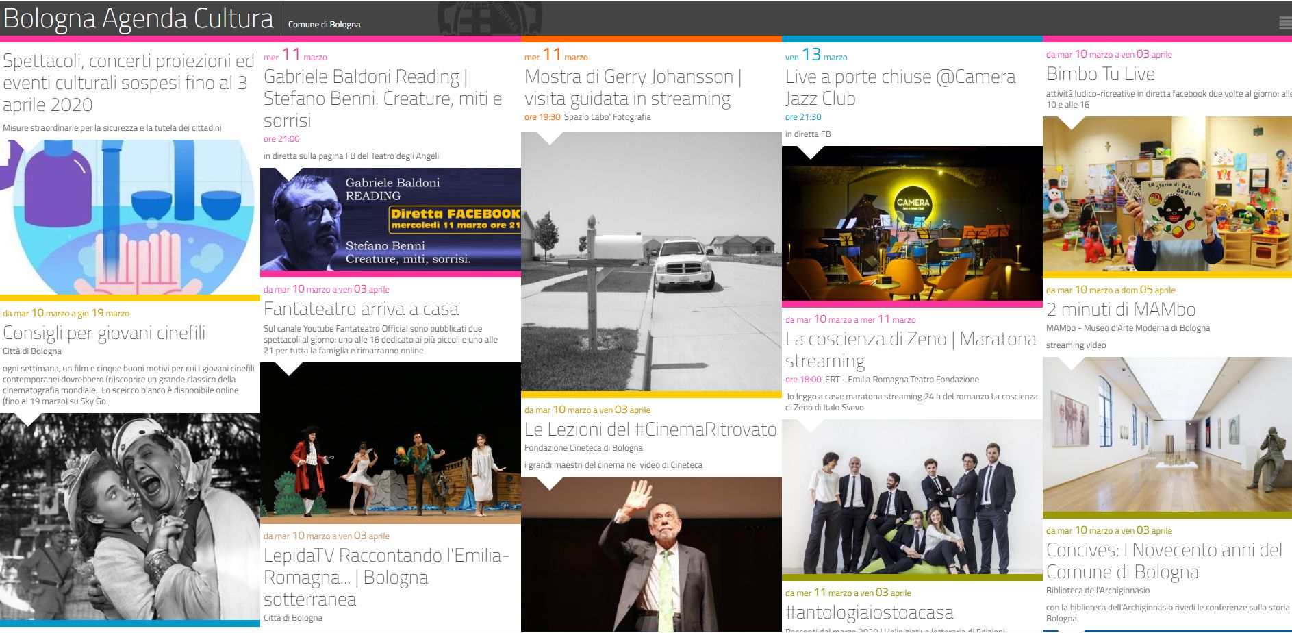Open the hamburger menu icon in the header

1285,24
